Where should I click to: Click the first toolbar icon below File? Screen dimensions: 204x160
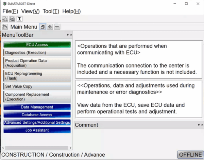[x=5, y=19]
